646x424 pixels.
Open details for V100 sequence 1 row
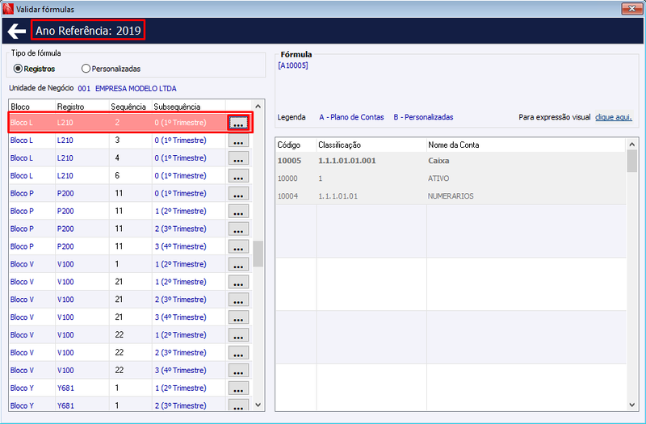coord(238,265)
